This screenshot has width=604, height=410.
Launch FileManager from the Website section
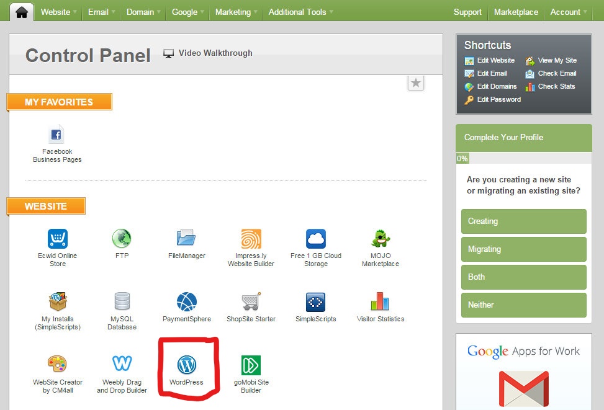tap(186, 239)
